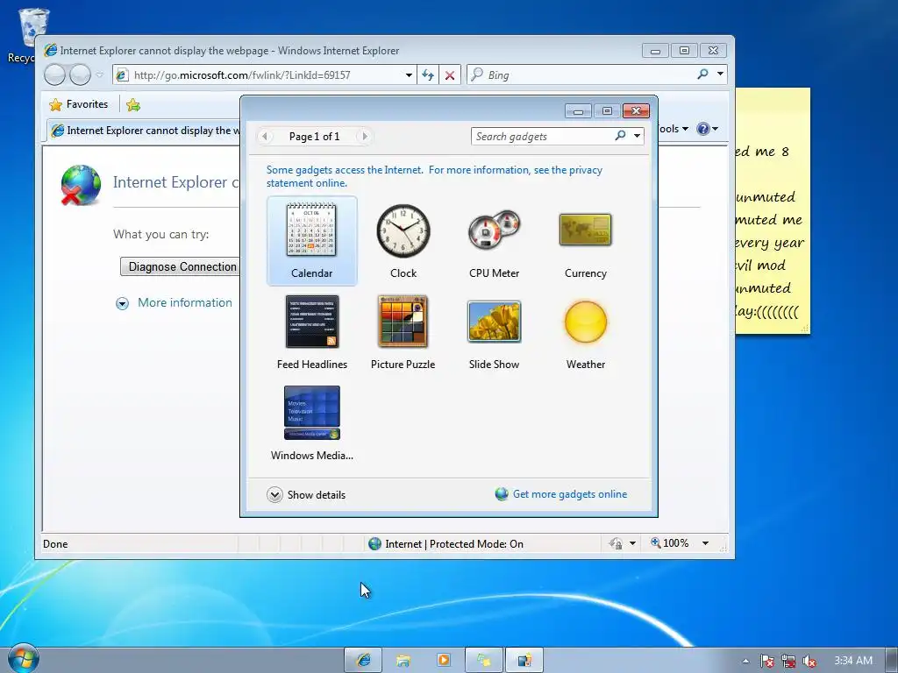Open the search provider dropdown arrow
Image resolution: width=898 pixels, height=673 pixels.
pos(721,74)
